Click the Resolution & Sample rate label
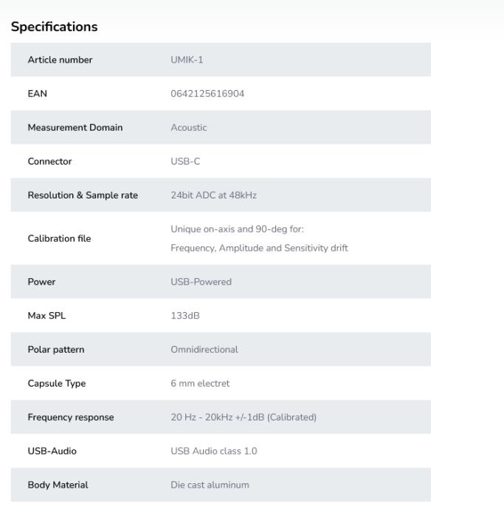Screen dimensions: 504x509 point(83,195)
